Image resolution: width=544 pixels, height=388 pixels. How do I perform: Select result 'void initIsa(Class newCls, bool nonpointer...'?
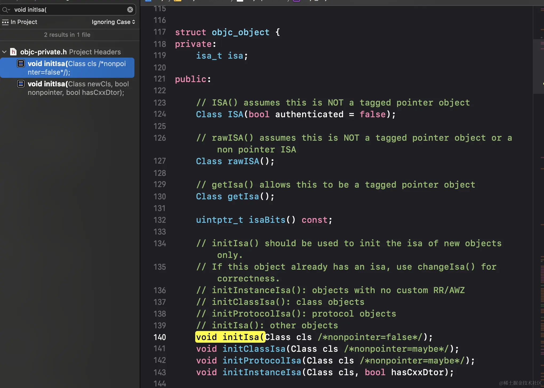pos(78,88)
